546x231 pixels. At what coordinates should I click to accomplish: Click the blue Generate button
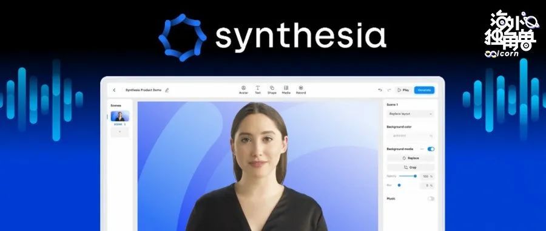(x=424, y=90)
